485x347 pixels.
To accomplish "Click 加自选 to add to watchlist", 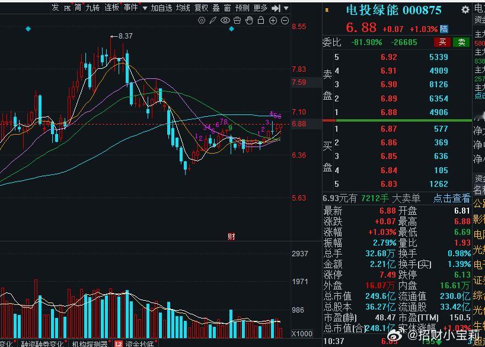I will pyautogui.click(x=161, y=8).
